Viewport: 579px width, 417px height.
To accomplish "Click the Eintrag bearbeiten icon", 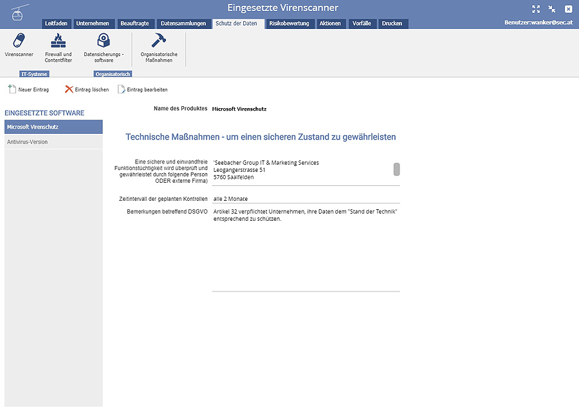I will [x=121, y=89].
